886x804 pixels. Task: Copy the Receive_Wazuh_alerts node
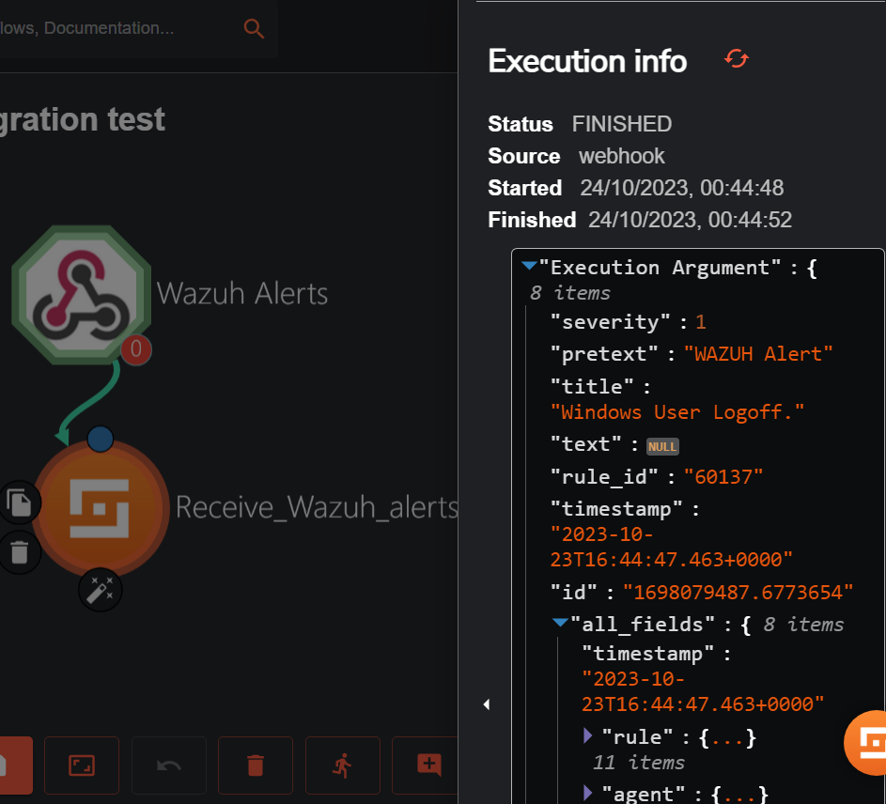tap(20, 502)
